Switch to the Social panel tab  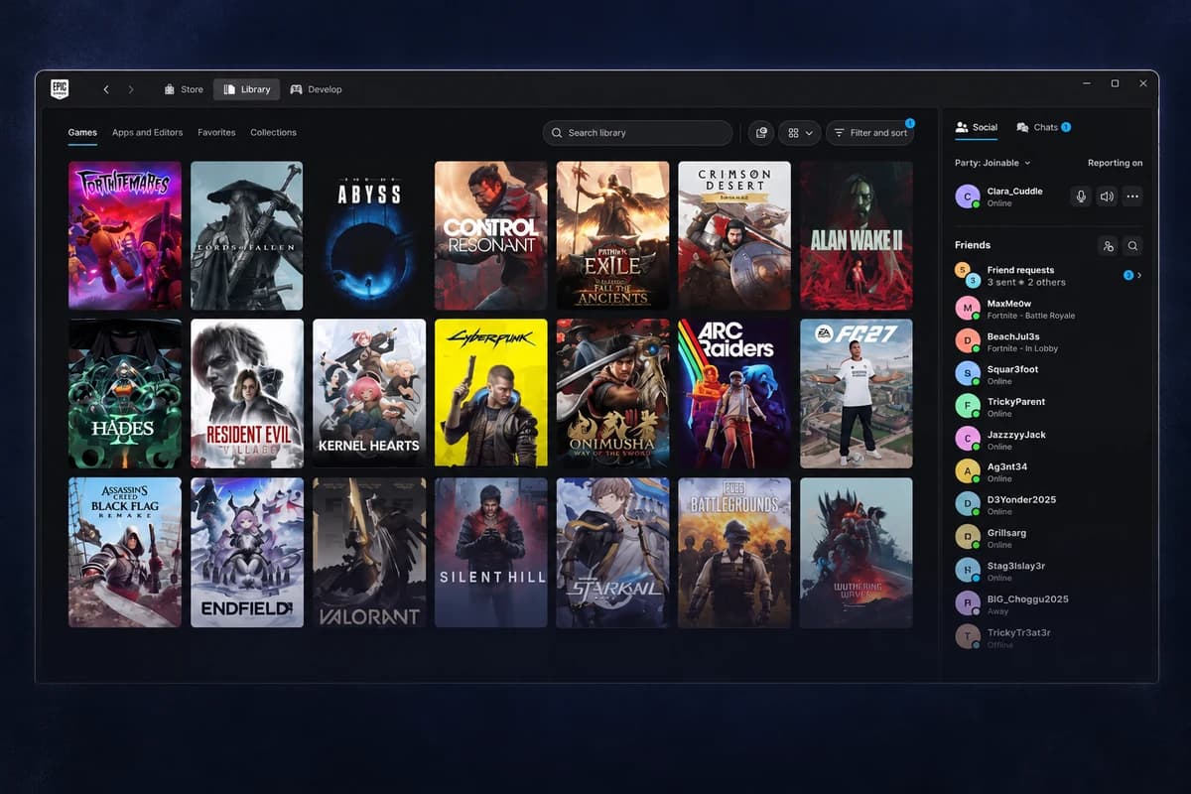pyautogui.click(x=977, y=127)
